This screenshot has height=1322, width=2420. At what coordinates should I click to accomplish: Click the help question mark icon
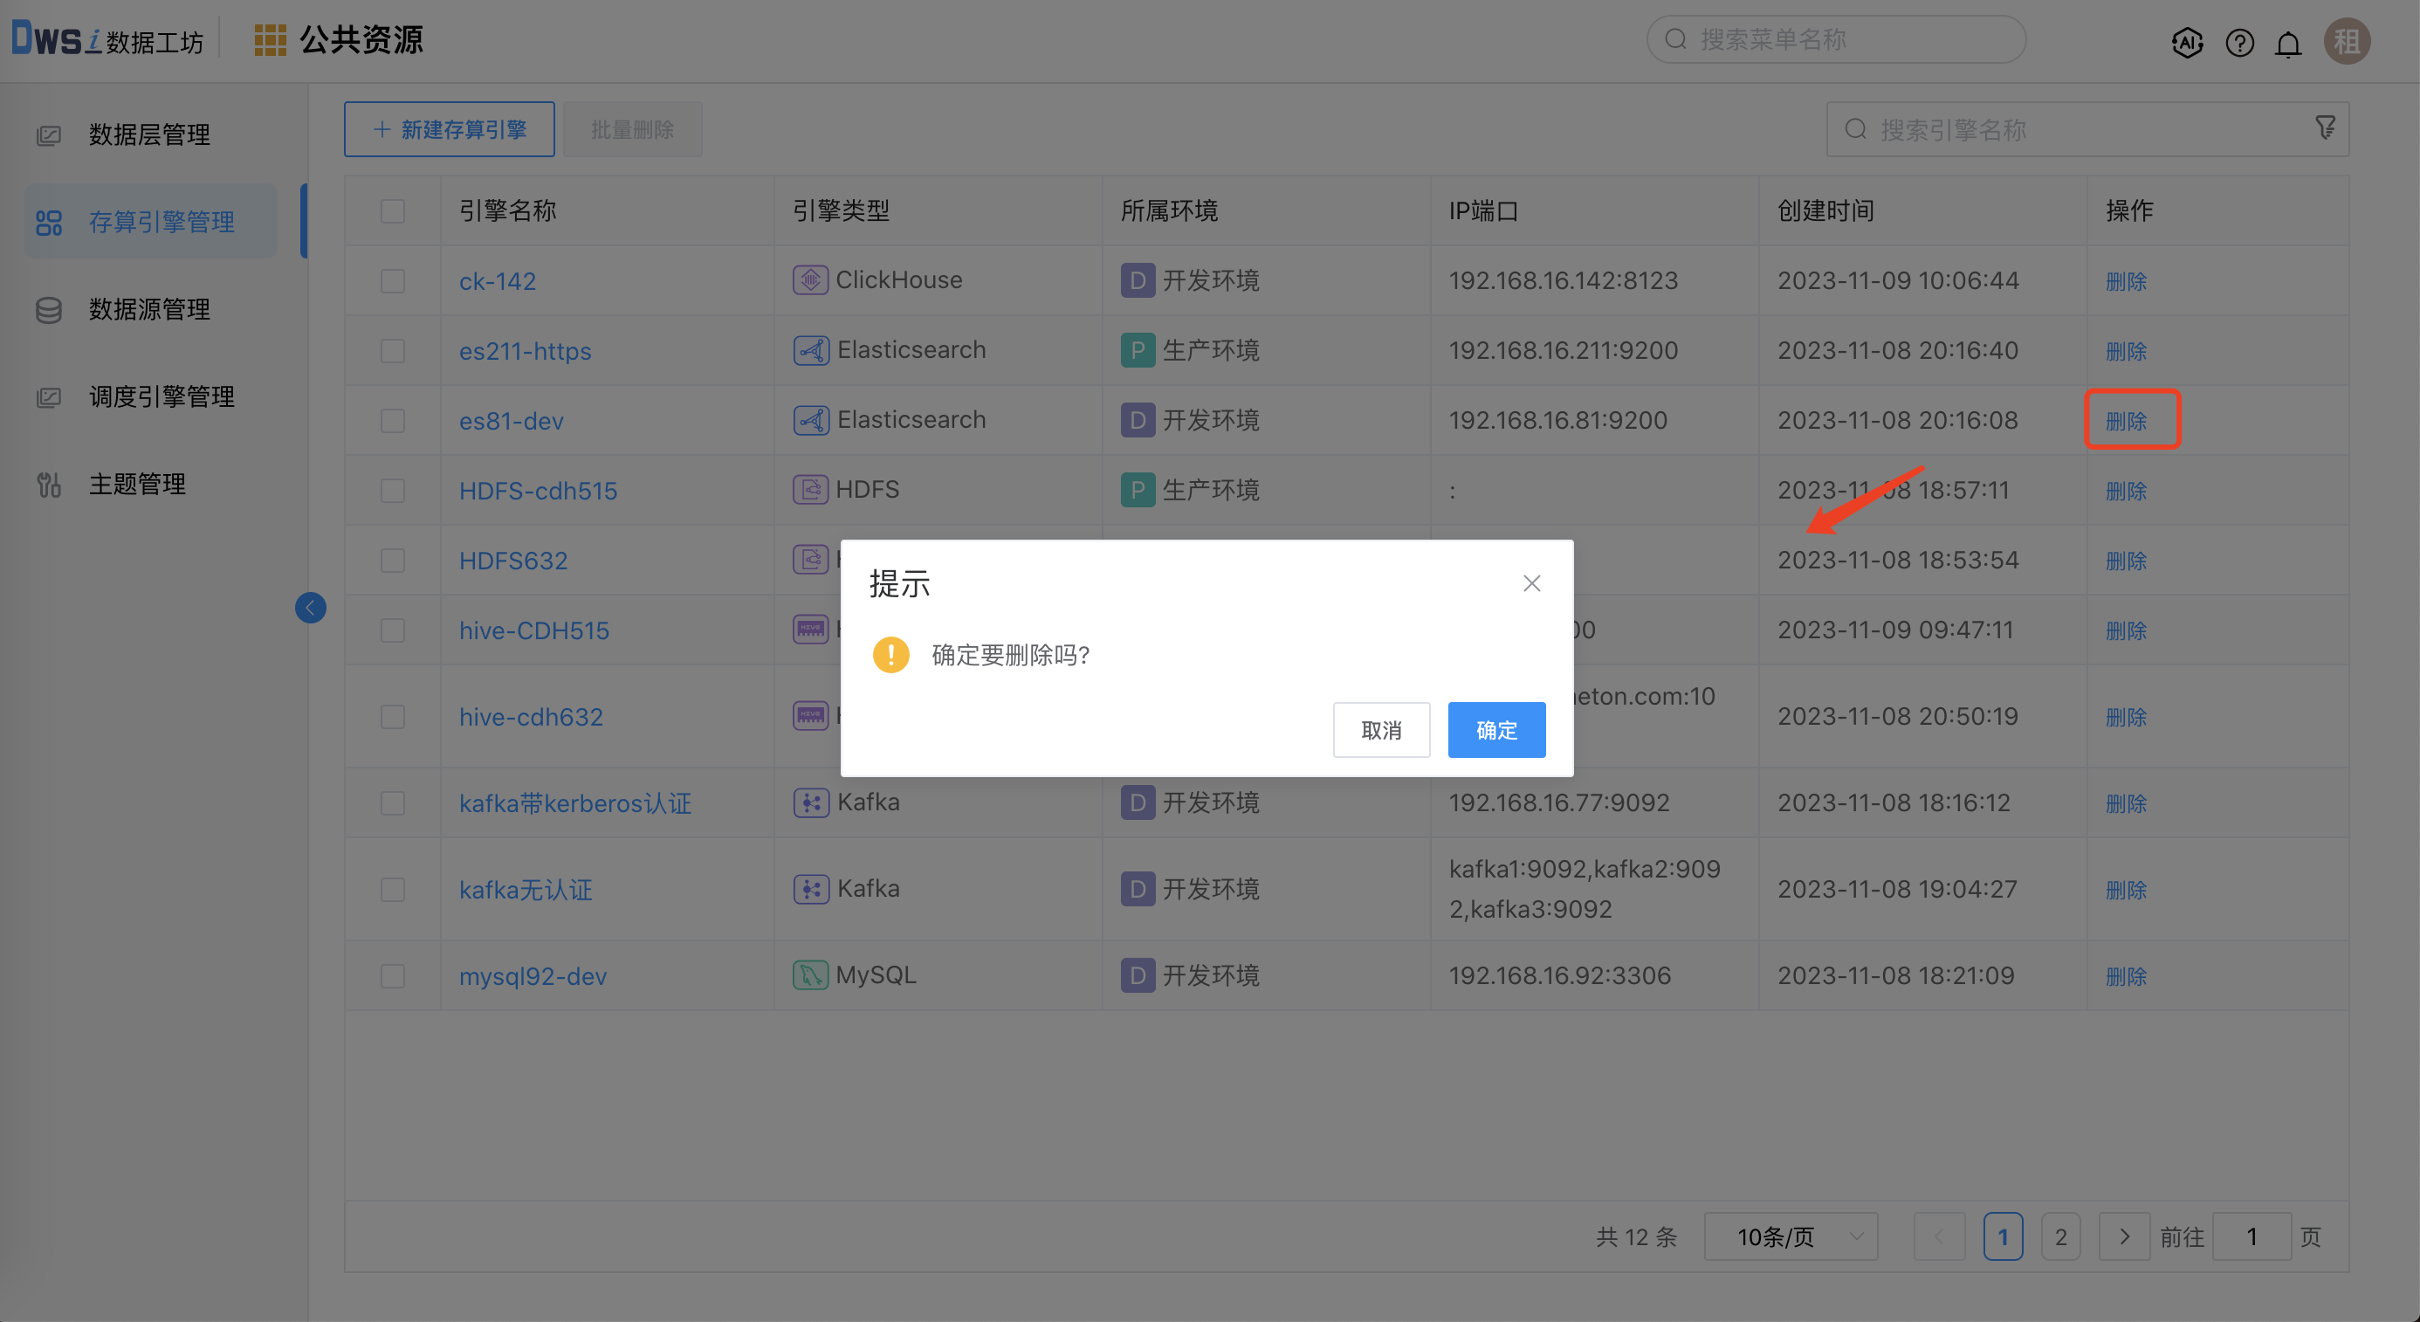click(2238, 42)
